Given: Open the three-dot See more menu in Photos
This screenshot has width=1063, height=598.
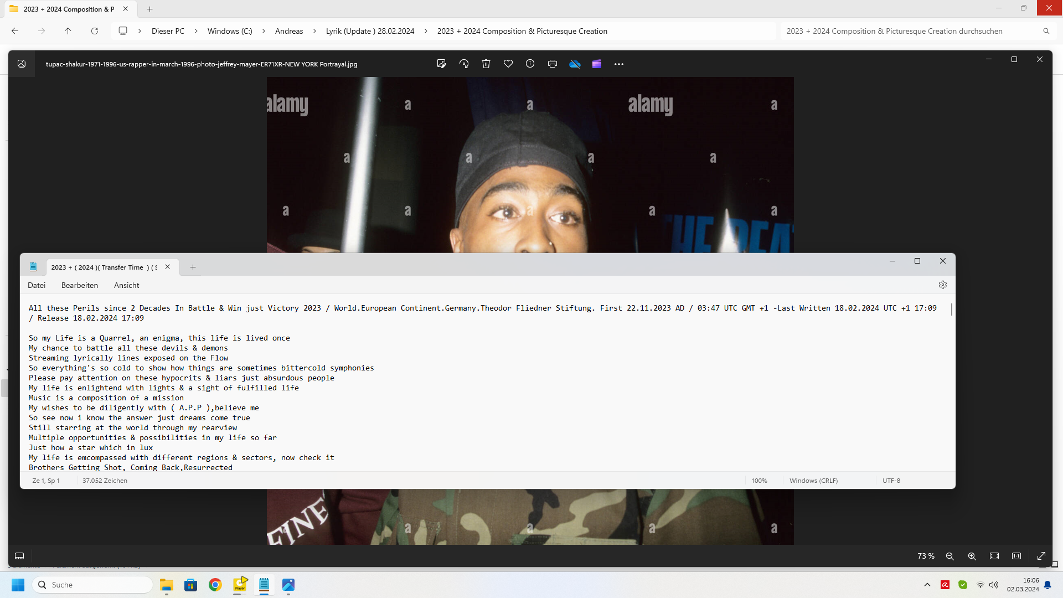Looking at the screenshot, I should point(619,64).
